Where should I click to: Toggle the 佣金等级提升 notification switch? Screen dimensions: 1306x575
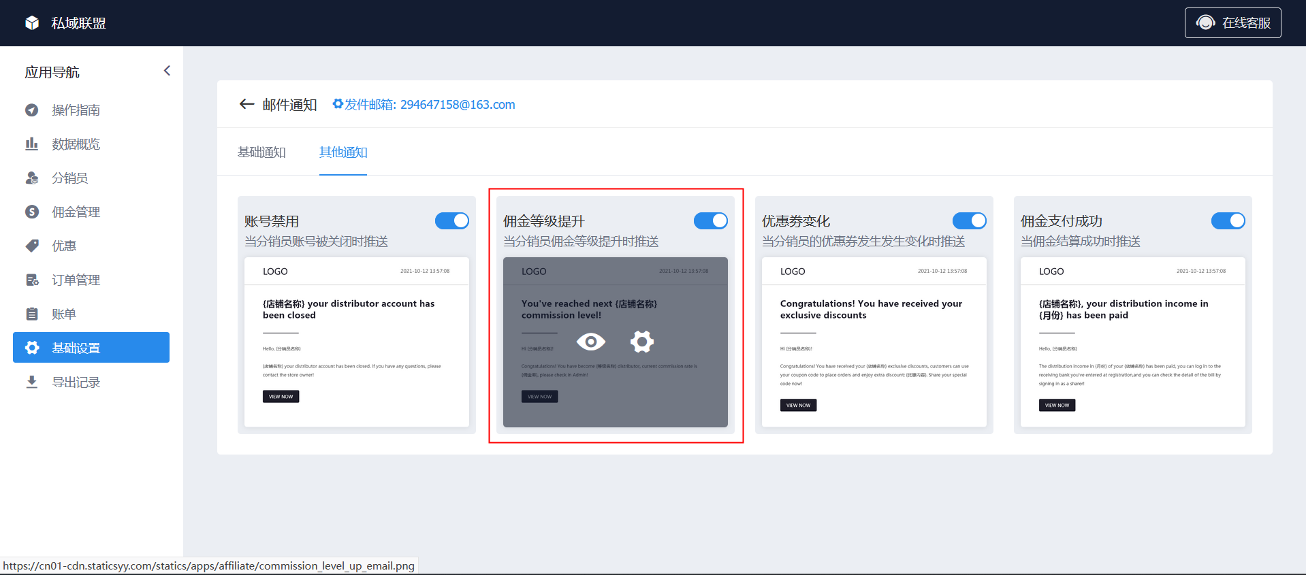(711, 220)
